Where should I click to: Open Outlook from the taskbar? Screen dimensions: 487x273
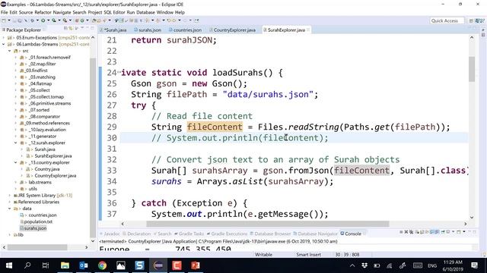coord(83,265)
